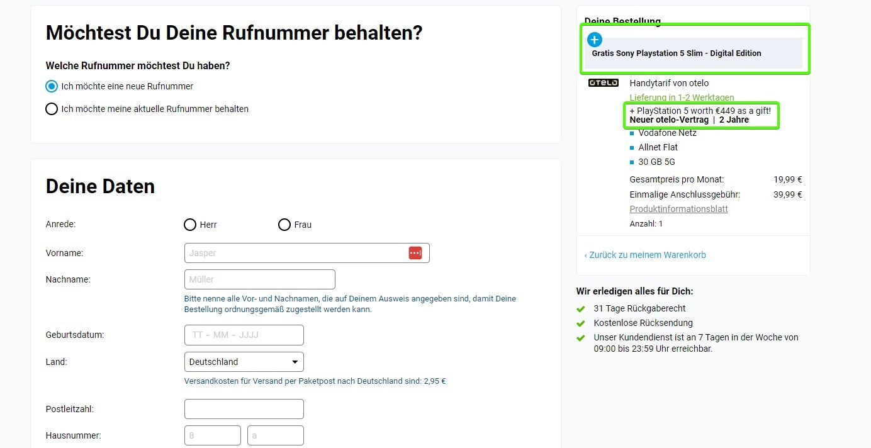Click the red password manager icon in Vorname field
This screenshot has height=448, width=871.
[x=415, y=253]
